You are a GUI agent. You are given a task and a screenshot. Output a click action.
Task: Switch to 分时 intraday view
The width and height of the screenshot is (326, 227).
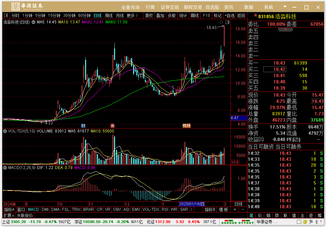[15, 15]
